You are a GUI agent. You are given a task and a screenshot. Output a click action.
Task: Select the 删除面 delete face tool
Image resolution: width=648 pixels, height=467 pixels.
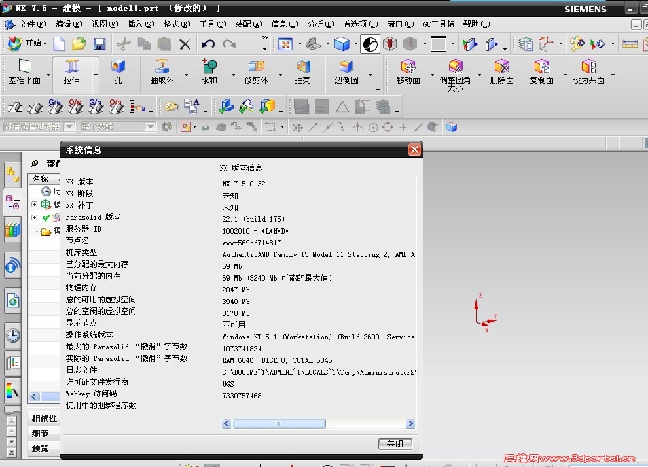click(x=501, y=72)
